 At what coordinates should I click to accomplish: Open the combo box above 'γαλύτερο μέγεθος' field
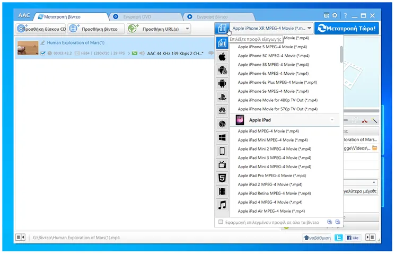tap(360, 182)
